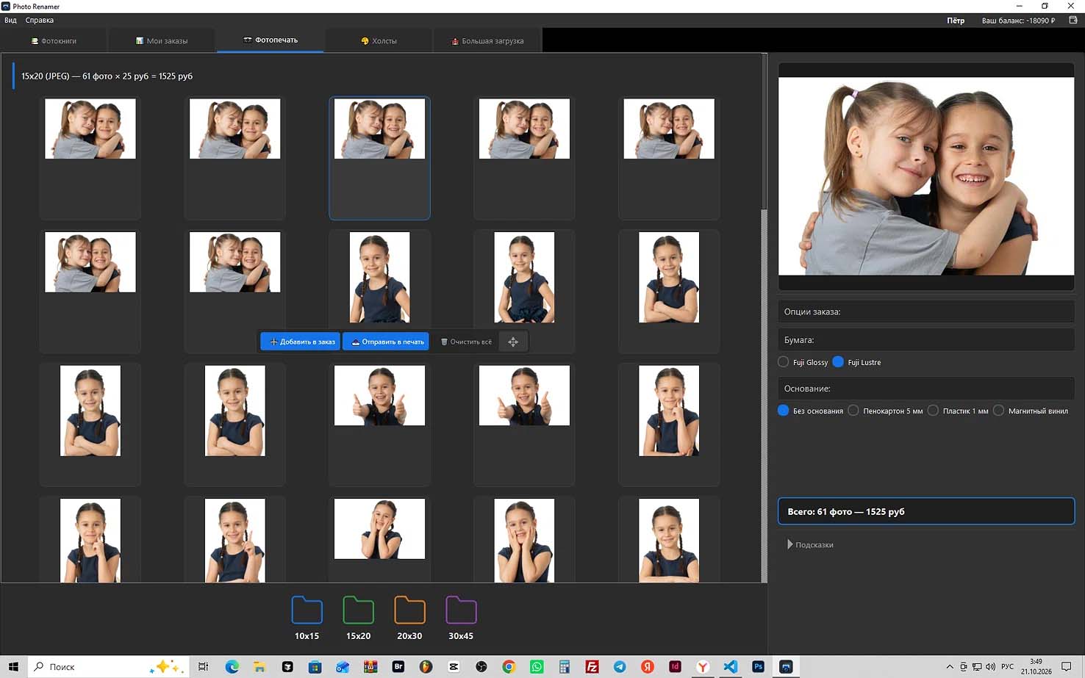Click the user name 'Пётр'
Viewport: 1085px width, 678px height.
tap(956, 21)
